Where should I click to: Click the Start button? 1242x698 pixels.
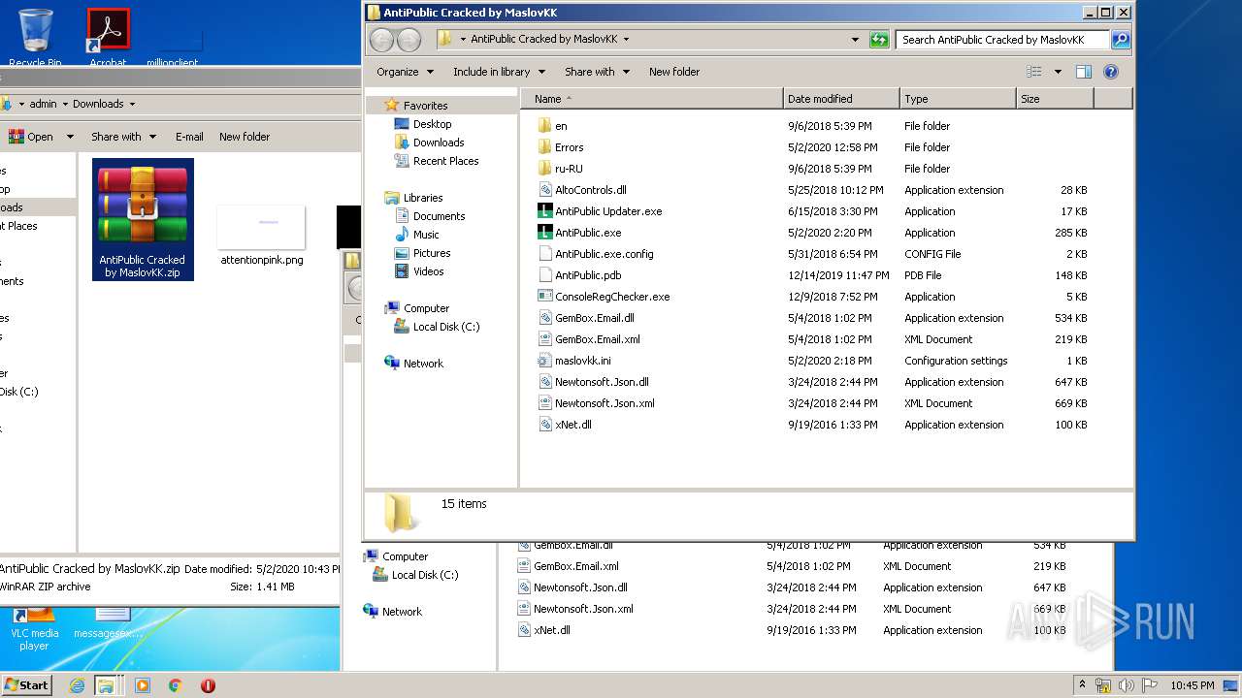[27, 685]
